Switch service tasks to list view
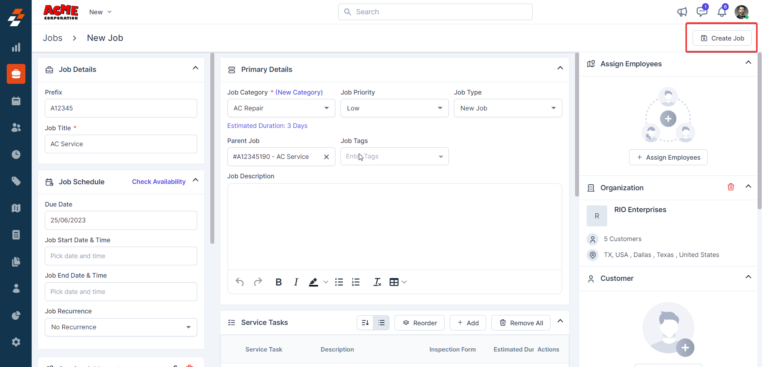The width and height of the screenshot is (762, 367). tap(381, 323)
